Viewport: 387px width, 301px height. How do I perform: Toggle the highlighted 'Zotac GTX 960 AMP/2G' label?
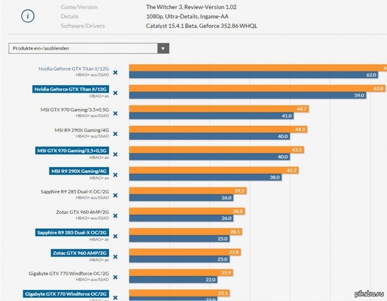(80, 253)
